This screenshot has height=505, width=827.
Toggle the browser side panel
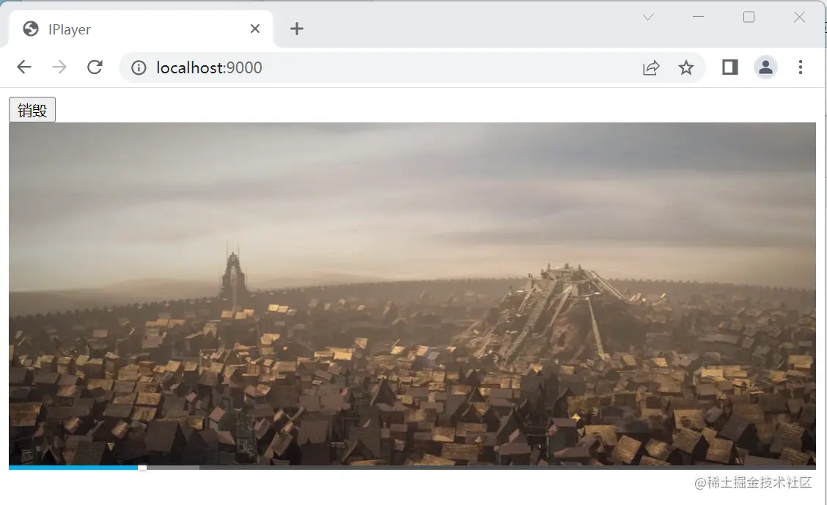pos(730,67)
